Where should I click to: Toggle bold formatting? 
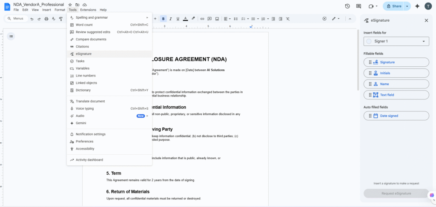pyautogui.click(x=163, y=19)
